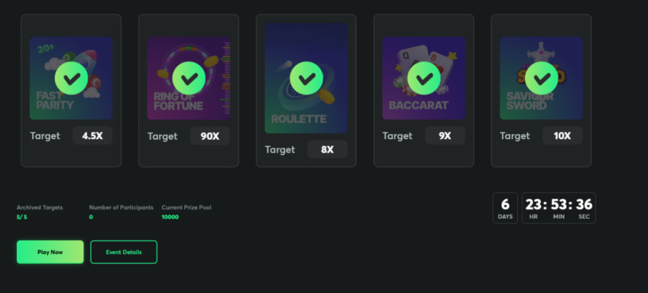Click the Ring of Fortune checkmark icon
This screenshot has height=293, width=648.
point(189,78)
